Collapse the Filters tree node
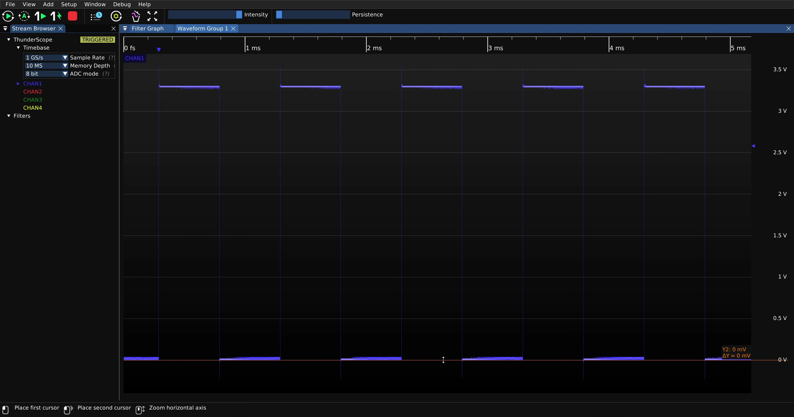 coord(9,116)
